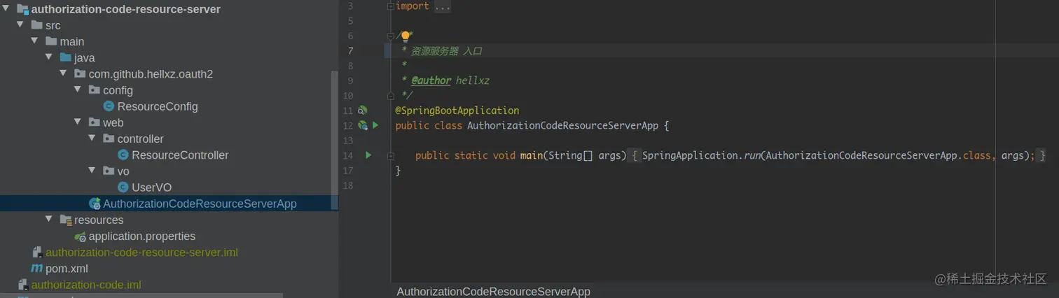Click line number 14 in the gutter
Viewport: 1059px width, 298px height.
pyautogui.click(x=349, y=155)
